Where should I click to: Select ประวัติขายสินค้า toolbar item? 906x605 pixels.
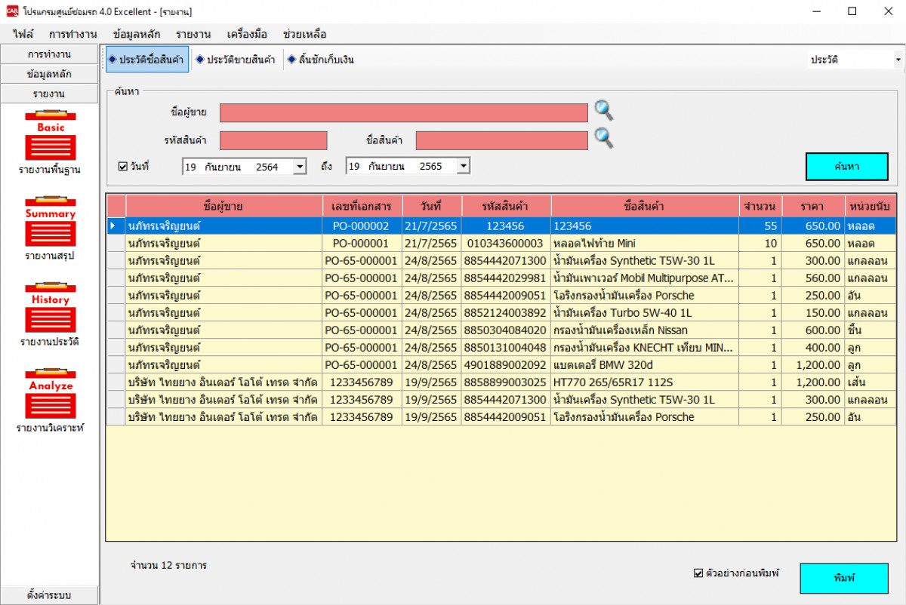[x=236, y=60]
